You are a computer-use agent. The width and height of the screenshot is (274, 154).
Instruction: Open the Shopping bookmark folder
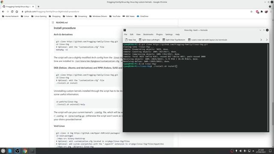[54, 16]
